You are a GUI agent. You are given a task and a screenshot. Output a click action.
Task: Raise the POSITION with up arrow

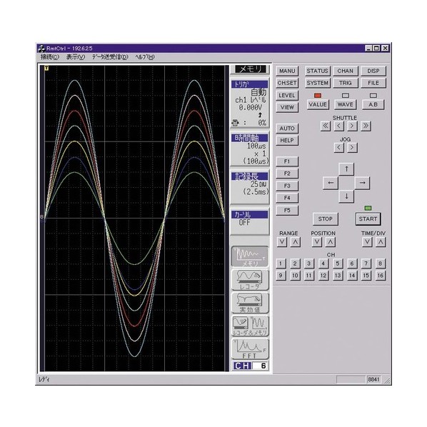click(330, 242)
